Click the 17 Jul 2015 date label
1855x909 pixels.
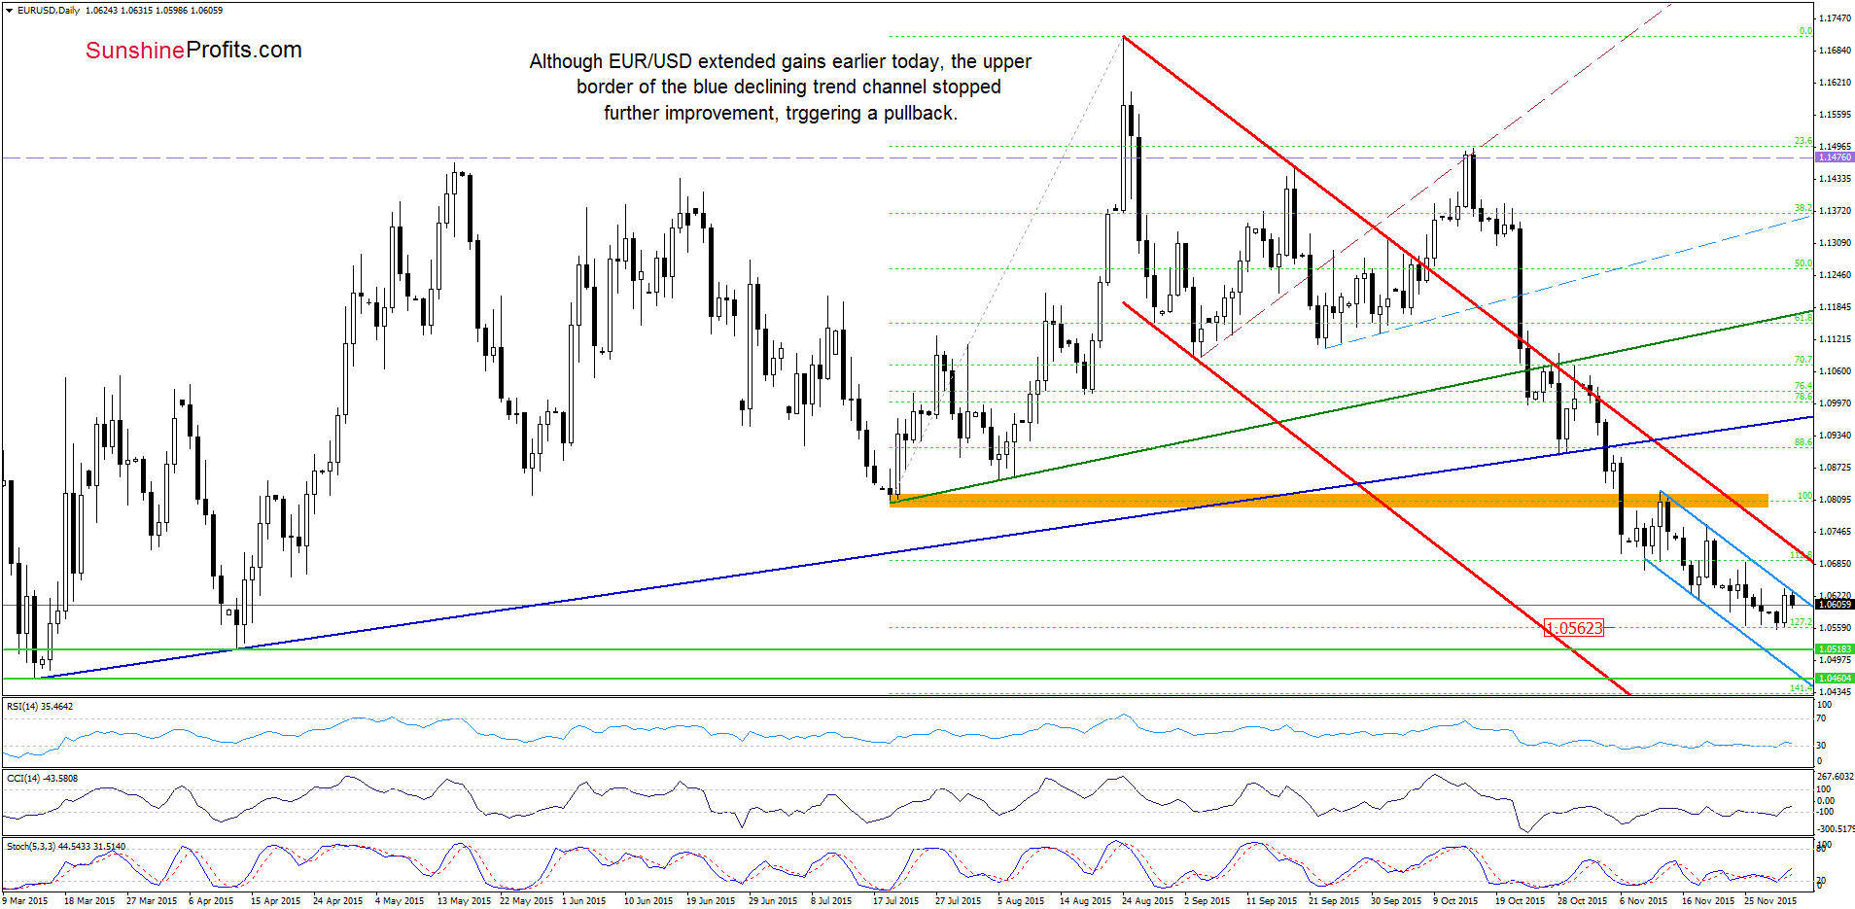pos(895,901)
